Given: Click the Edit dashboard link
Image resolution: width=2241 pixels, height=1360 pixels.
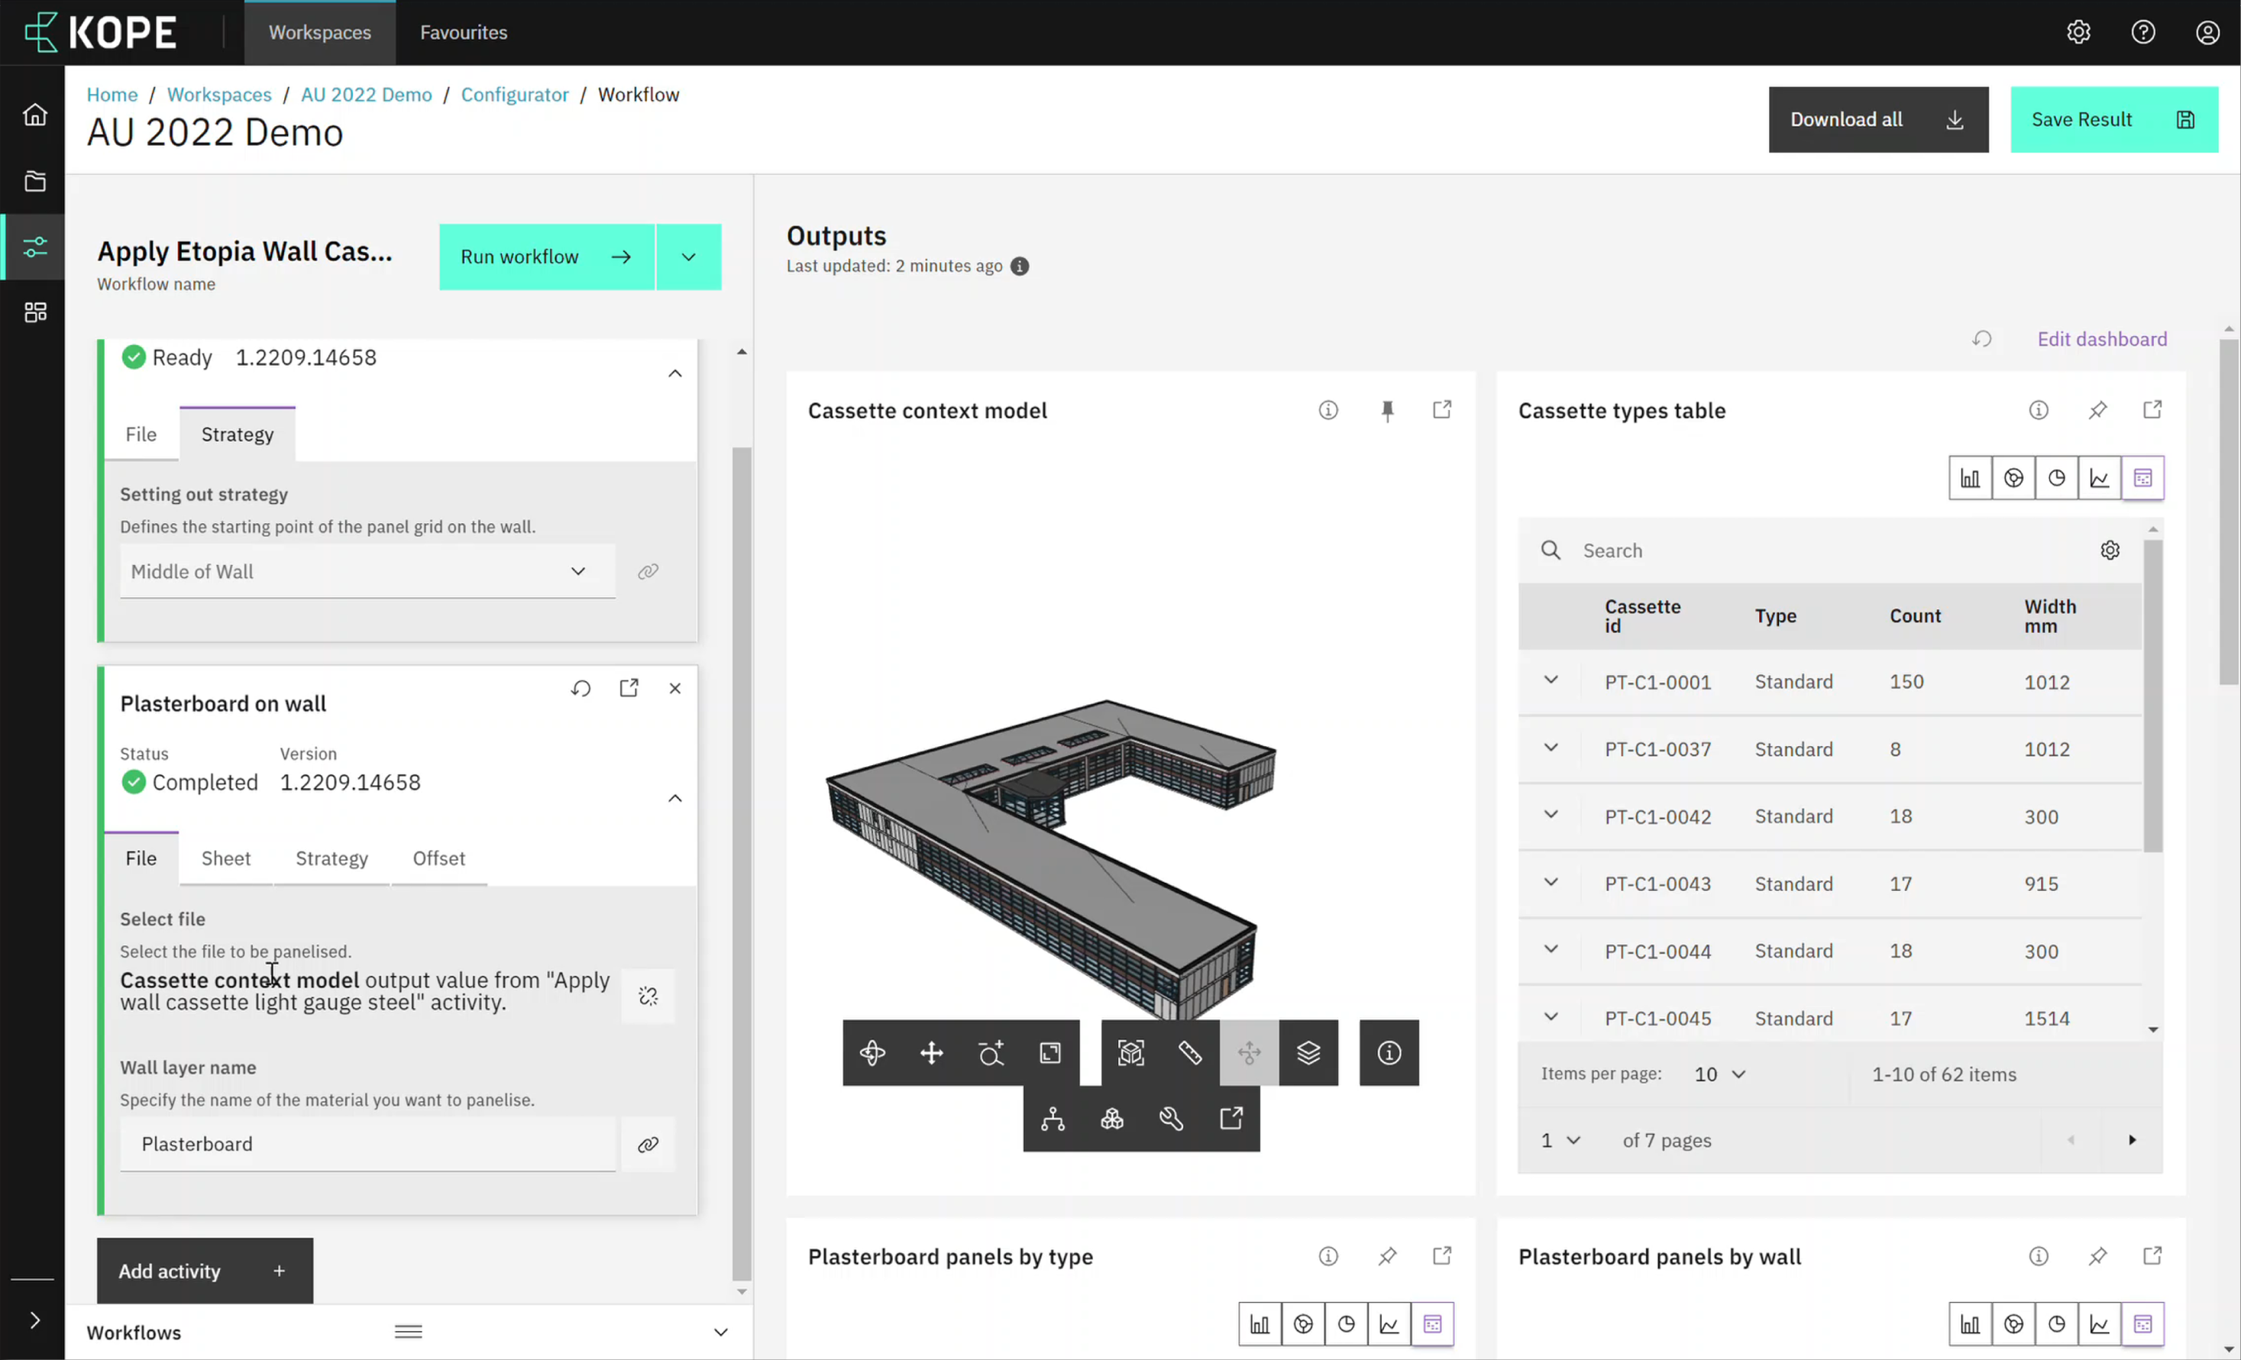Looking at the screenshot, I should point(2101,339).
